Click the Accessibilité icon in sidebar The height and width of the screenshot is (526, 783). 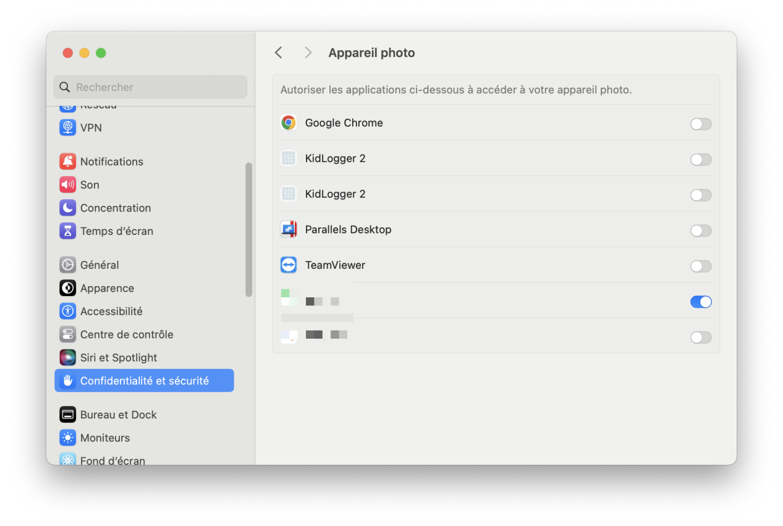coord(67,311)
